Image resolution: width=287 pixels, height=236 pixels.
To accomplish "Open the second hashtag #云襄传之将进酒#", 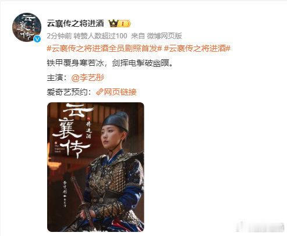I will point(197,48).
